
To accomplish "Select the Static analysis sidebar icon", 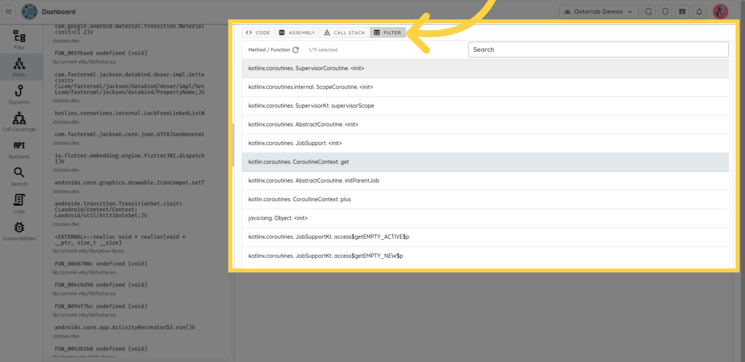I will [19, 67].
